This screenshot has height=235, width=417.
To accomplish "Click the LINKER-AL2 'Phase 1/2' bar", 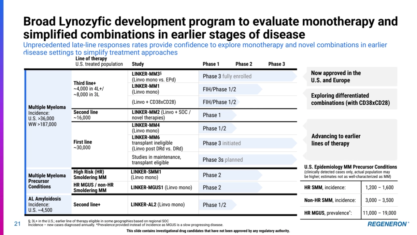I will pyautogui.click(x=217, y=205).
